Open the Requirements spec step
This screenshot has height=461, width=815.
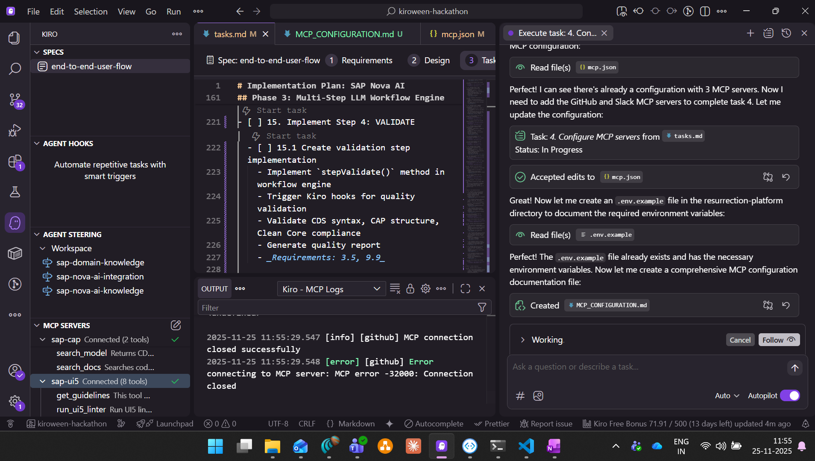coord(359,61)
